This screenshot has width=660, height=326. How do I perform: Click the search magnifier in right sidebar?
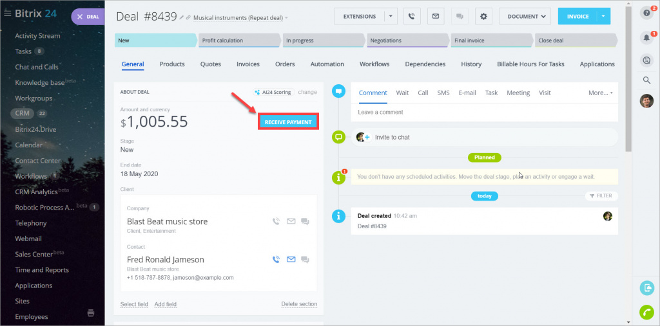[x=646, y=80]
